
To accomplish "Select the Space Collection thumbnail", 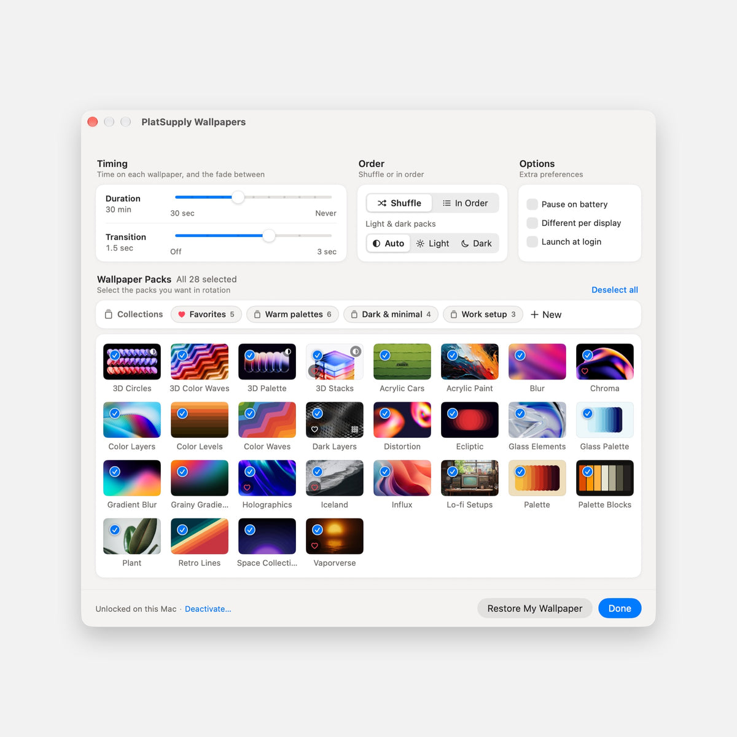I will tap(267, 536).
